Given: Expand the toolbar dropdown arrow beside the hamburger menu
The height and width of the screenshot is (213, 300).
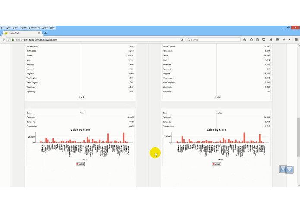Looking at the screenshot, I should (x=289, y=40).
